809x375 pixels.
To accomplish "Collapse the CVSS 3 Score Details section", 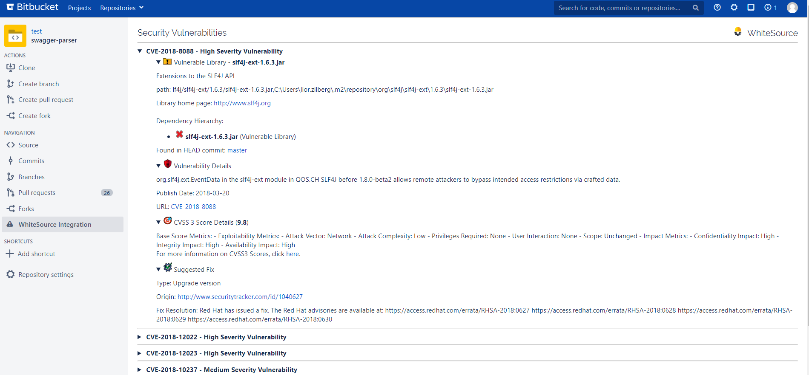I will click(x=158, y=222).
